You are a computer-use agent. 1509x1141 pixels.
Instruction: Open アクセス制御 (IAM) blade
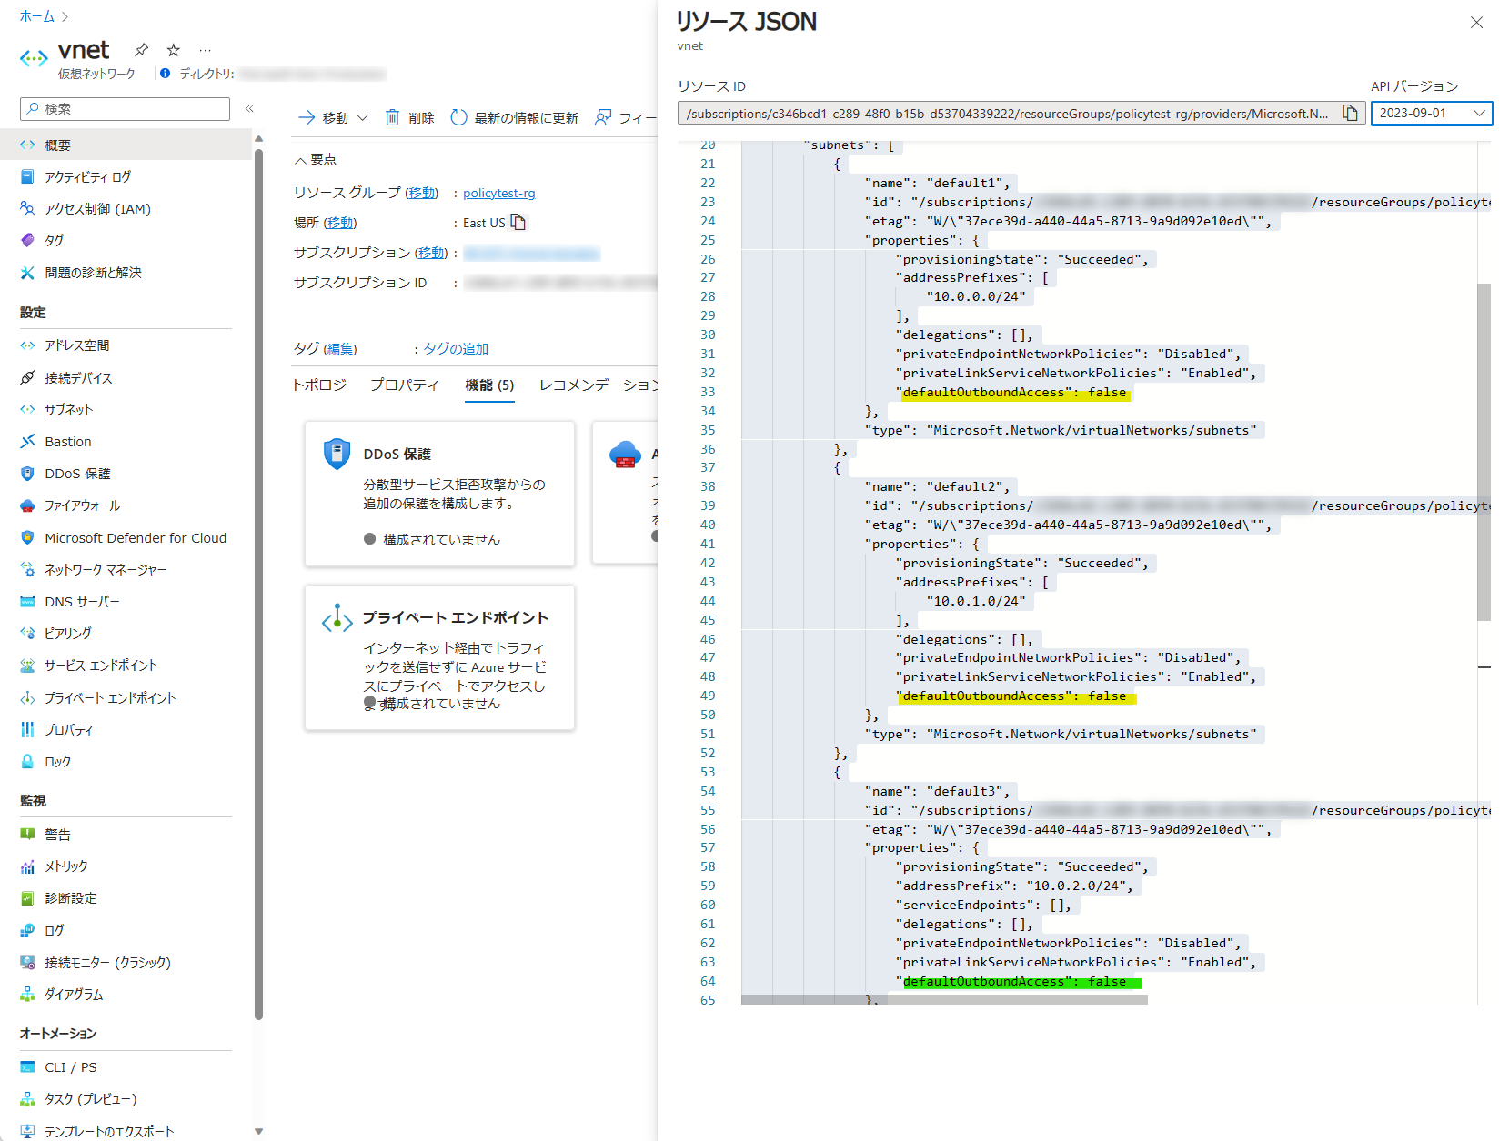coord(97,209)
